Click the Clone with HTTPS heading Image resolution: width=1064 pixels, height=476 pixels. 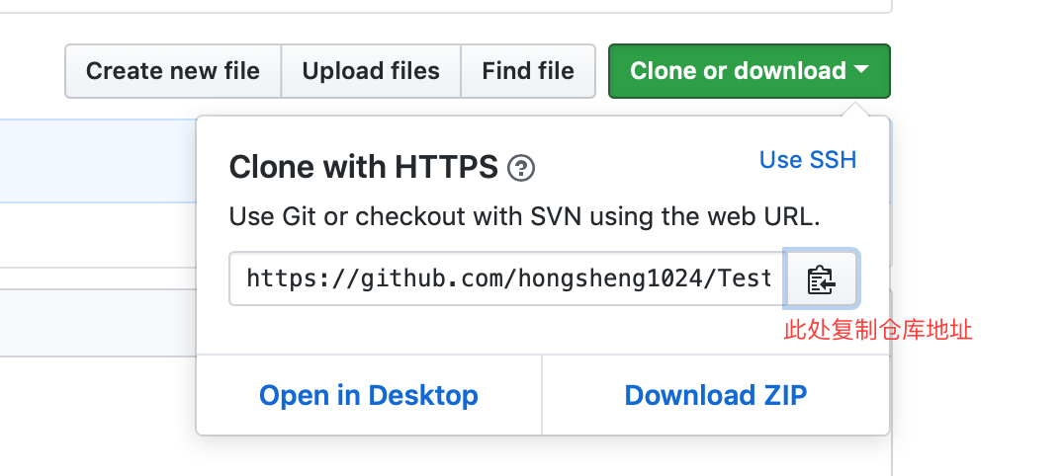click(364, 167)
